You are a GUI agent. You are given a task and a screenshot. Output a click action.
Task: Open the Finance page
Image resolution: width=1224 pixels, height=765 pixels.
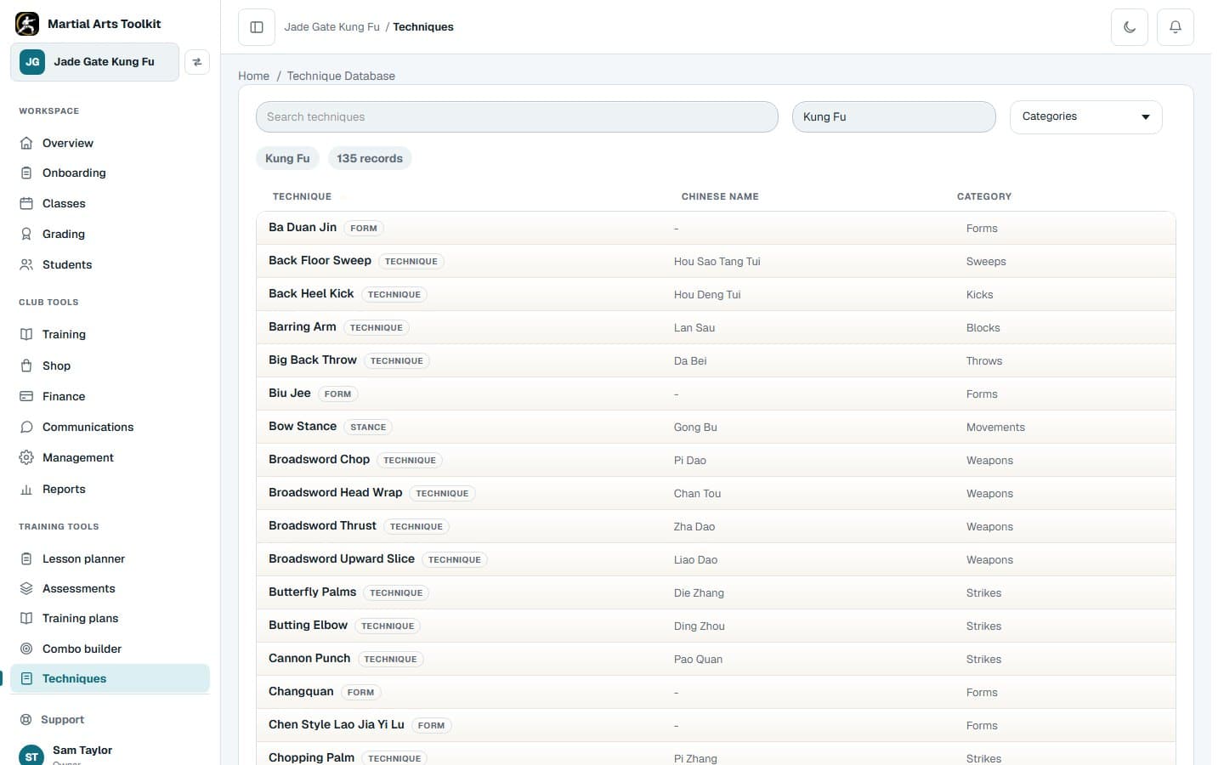pos(110,396)
